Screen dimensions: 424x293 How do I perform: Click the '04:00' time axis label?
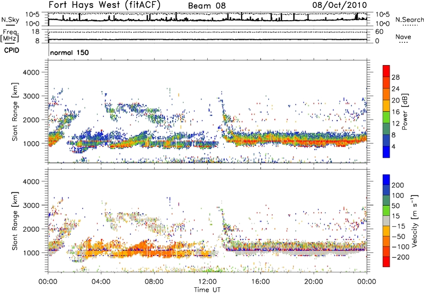(101, 282)
